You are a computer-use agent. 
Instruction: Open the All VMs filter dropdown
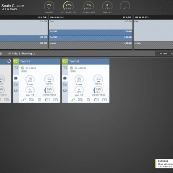click(x=164, y=54)
